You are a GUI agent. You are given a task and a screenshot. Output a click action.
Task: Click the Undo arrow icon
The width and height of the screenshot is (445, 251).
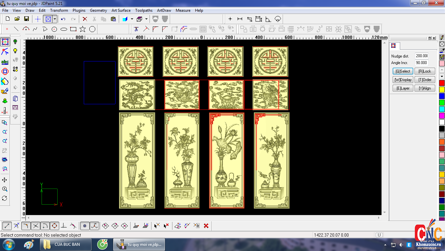pos(63,19)
